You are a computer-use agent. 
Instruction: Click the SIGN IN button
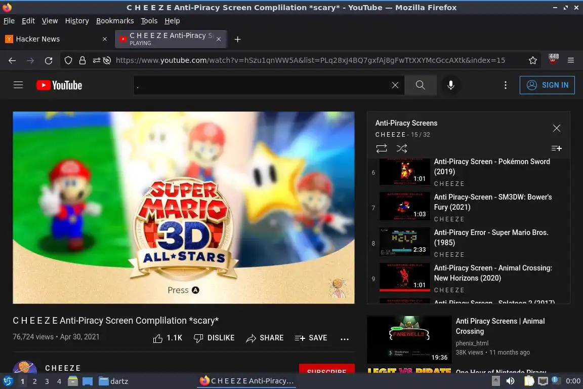[x=547, y=85]
